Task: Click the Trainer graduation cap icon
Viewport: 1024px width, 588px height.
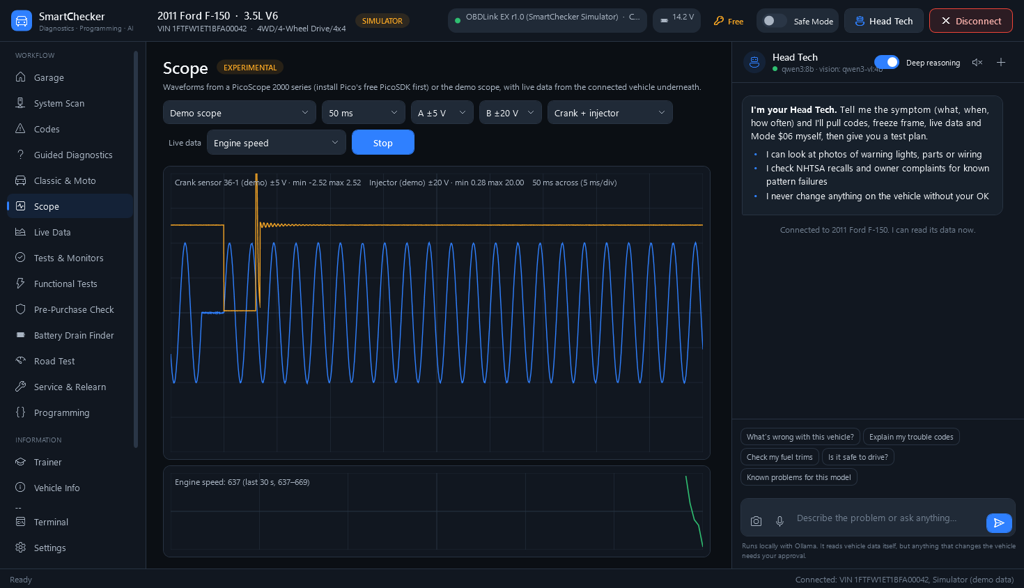Action: tap(20, 462)
